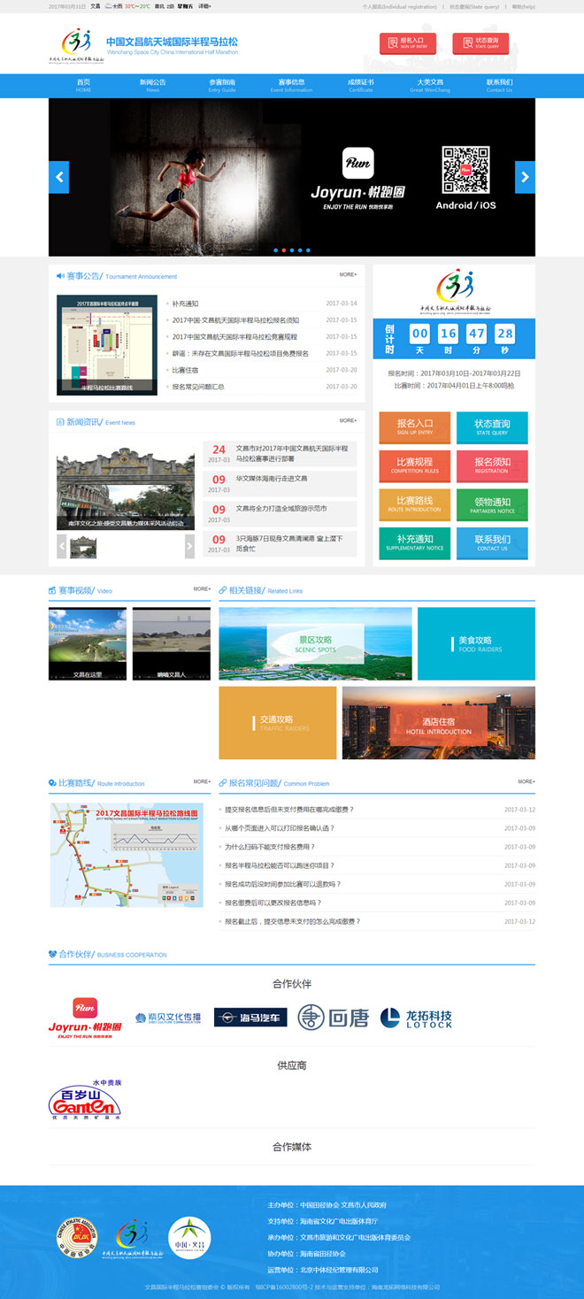
Task: Expand MORE+ in the 新闻资讯 section
Action: (348, 421)
